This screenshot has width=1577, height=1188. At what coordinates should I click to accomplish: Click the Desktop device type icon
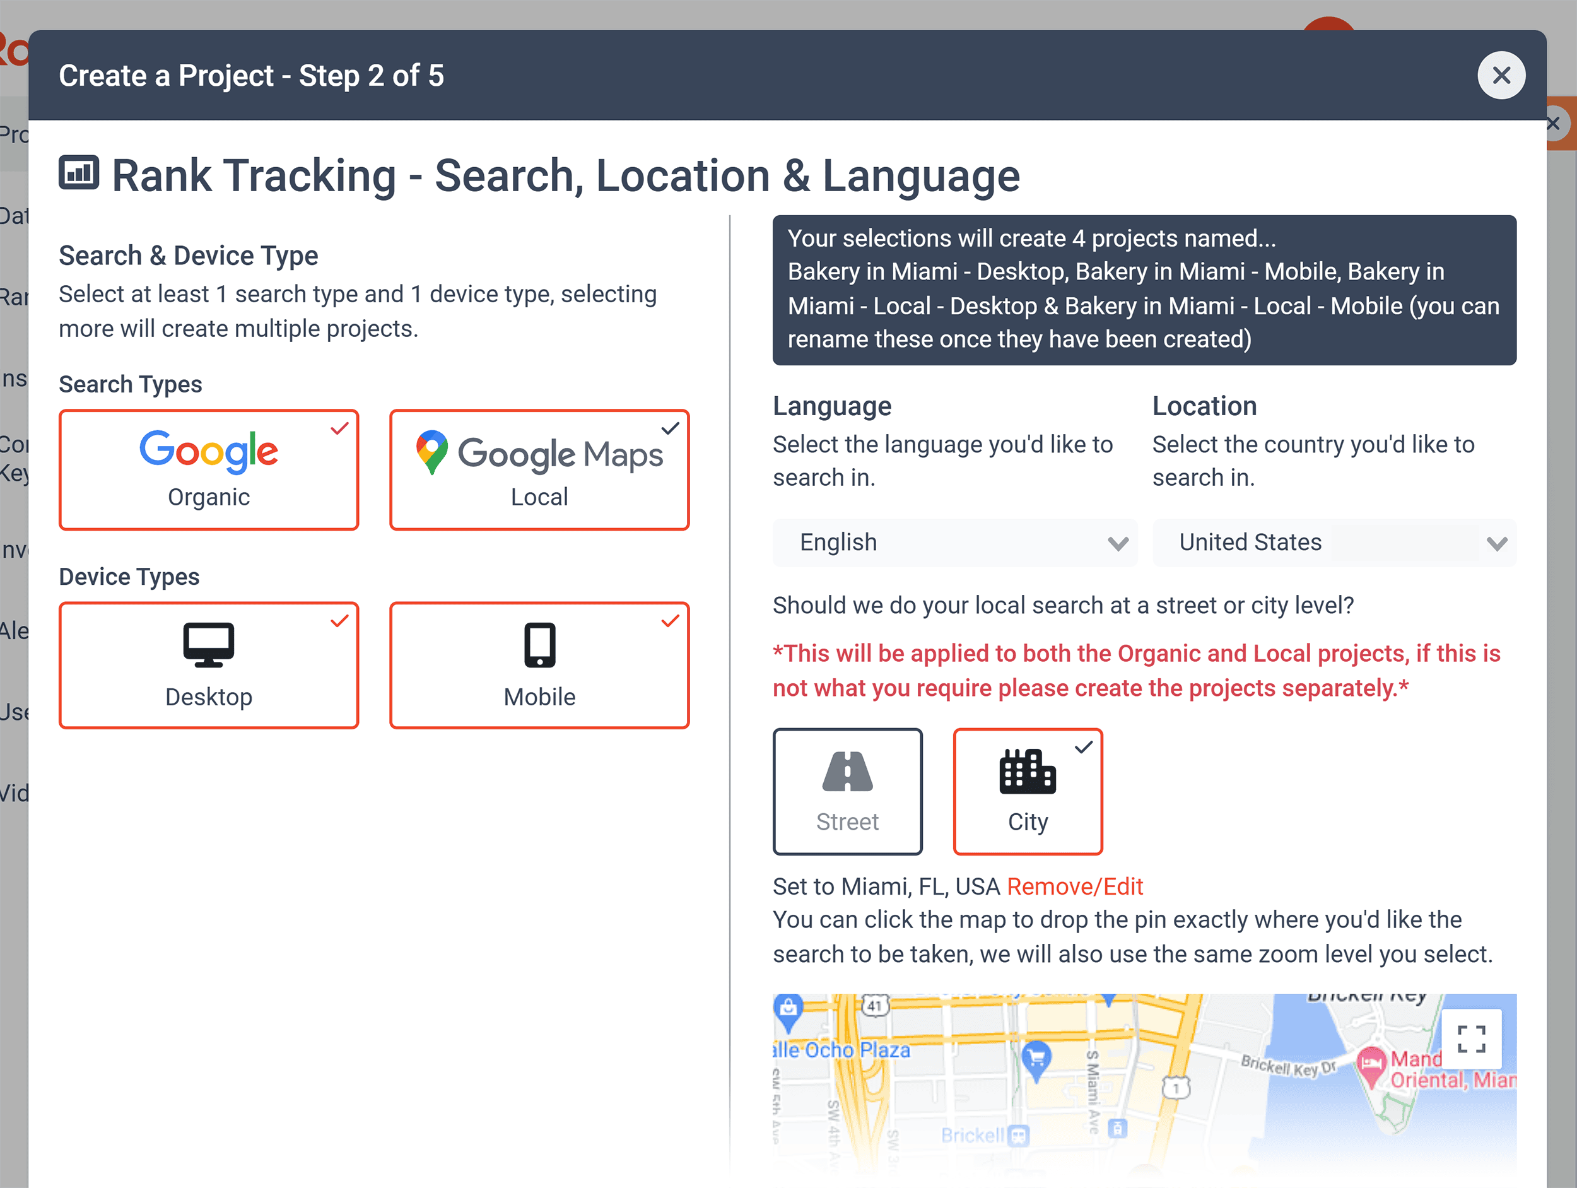[208, 645]
